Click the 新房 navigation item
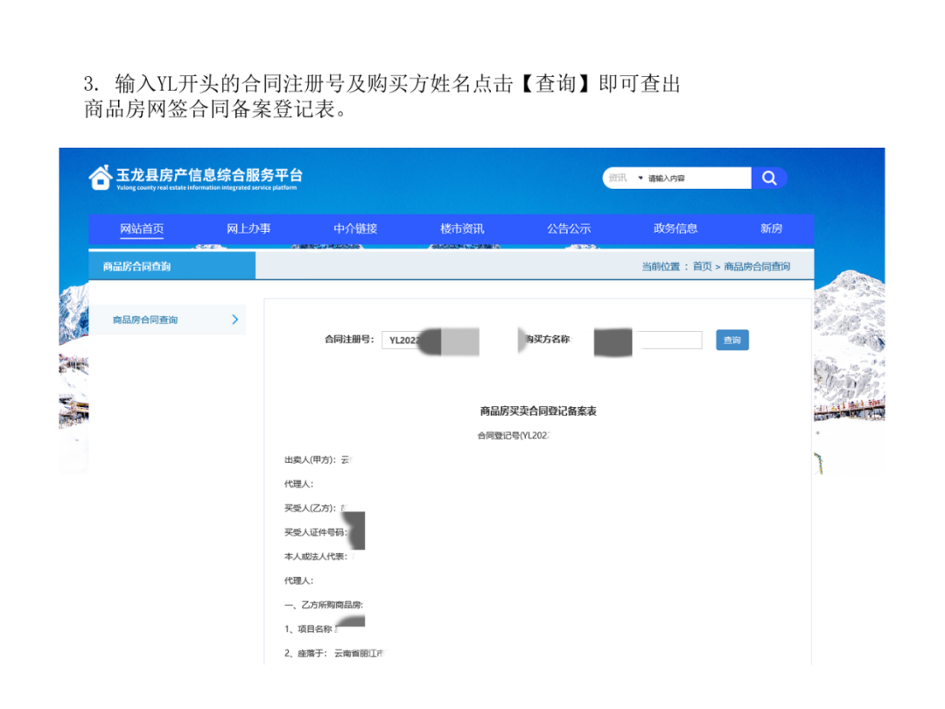 point(771,228)
